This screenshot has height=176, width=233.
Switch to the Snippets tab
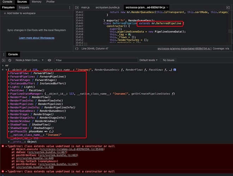point(24,7)
